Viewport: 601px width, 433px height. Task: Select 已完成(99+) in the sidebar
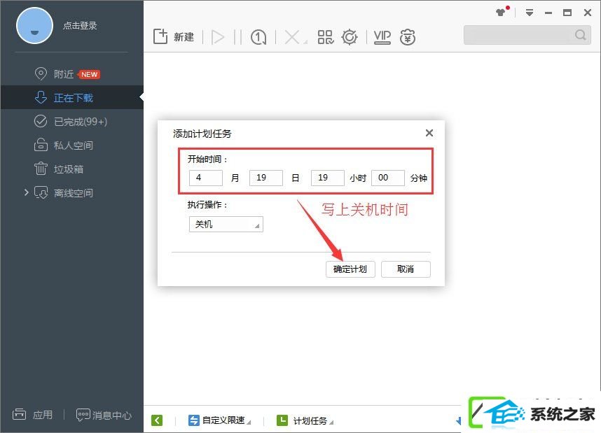[x=71, y=121]
